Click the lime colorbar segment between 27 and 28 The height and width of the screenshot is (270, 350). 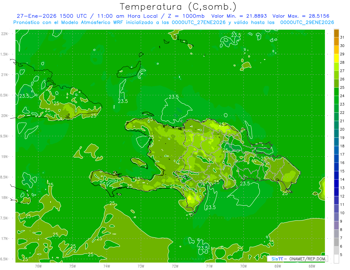click(x=336, y=66)
